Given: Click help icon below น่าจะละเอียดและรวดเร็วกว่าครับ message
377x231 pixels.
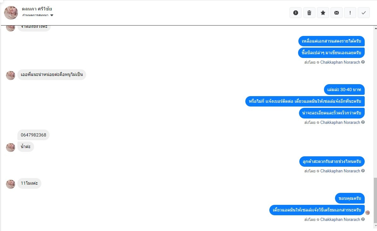Looking at the screenshot, I should point(363,122).
